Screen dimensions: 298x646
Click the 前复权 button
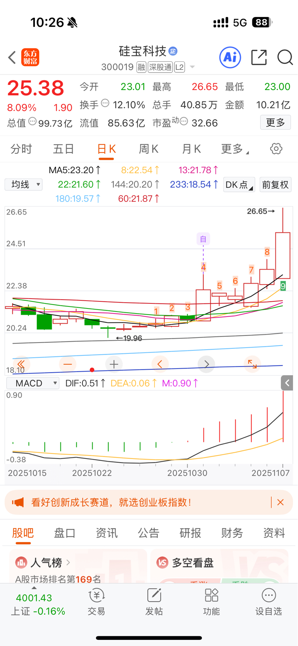276,185
